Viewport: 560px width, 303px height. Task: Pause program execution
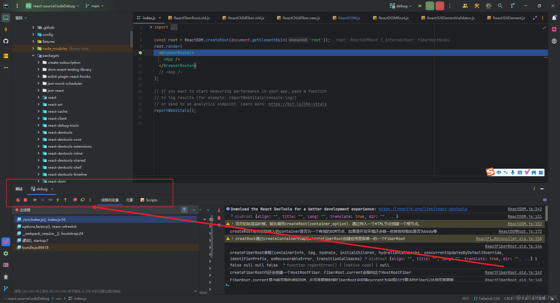point(43,200)
